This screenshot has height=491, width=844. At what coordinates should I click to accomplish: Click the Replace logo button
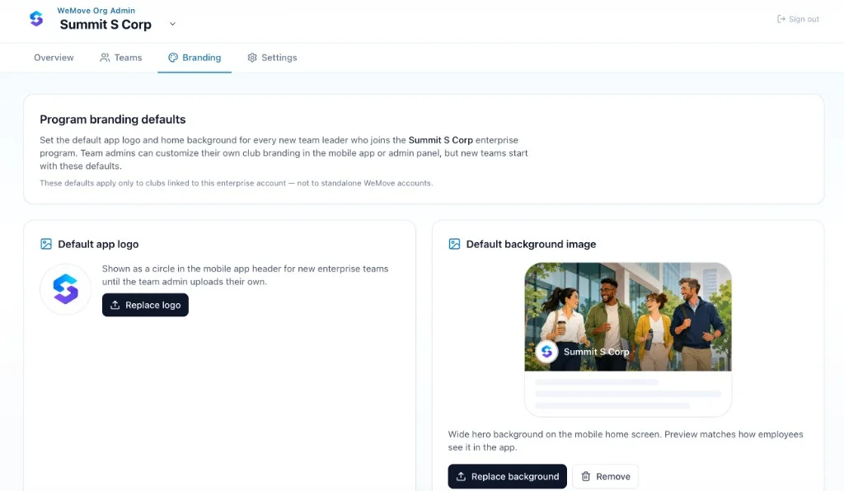pyautogui.click(x=145, y=305)
